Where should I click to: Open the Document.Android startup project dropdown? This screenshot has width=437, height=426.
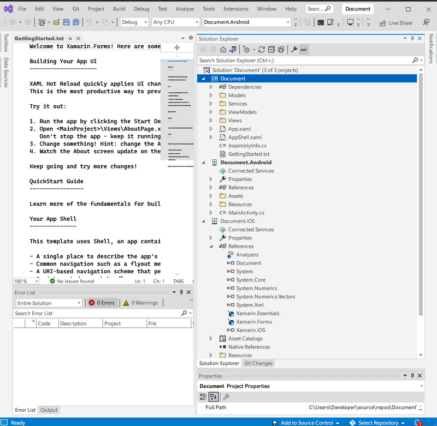click(247, 22)
